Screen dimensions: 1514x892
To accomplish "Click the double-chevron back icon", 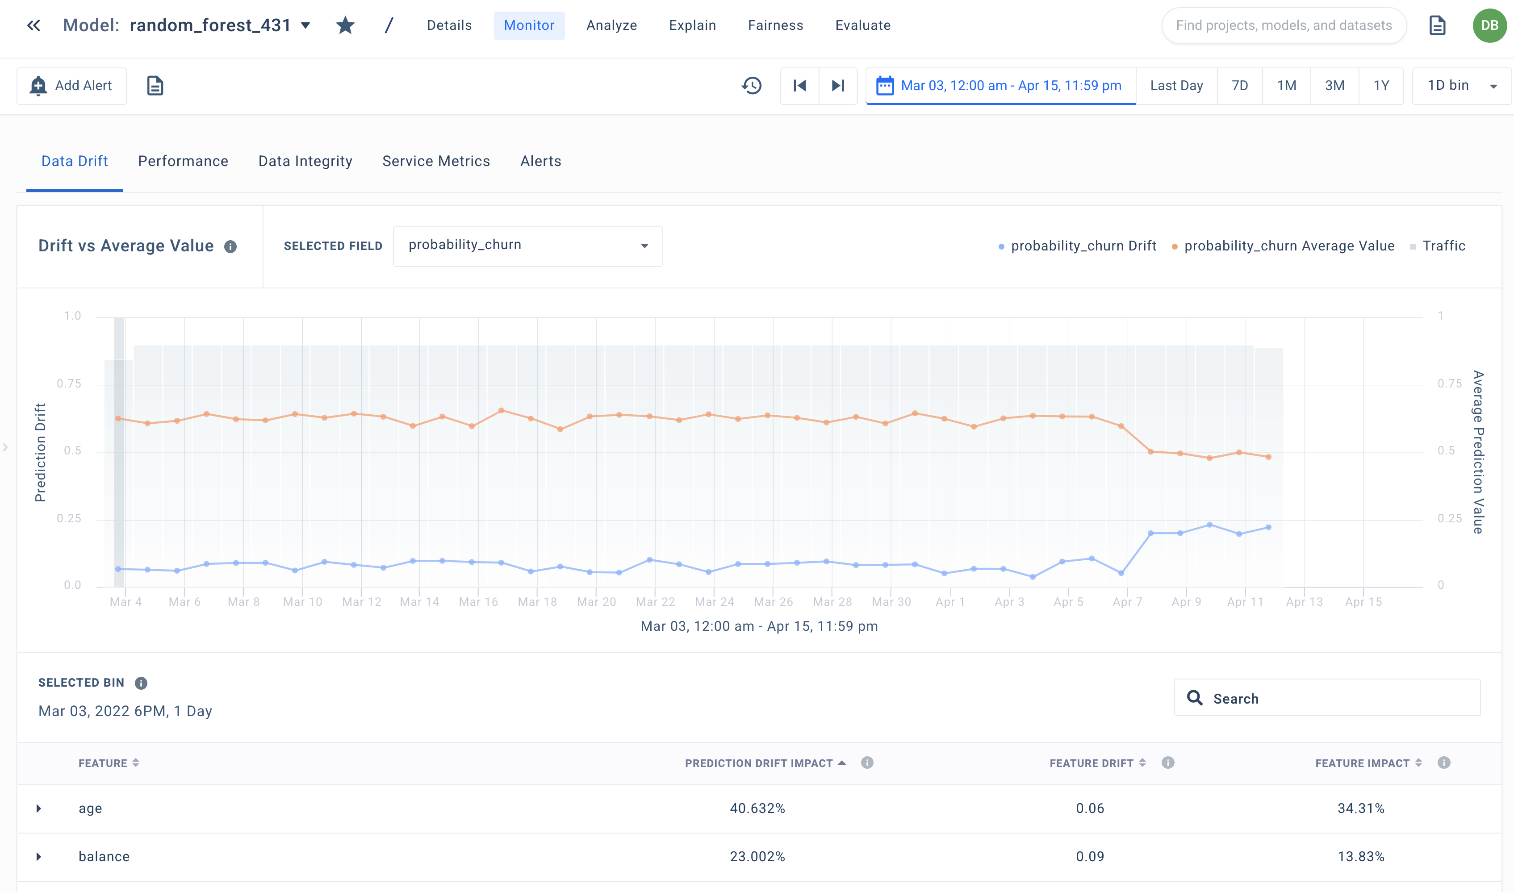I will pyautogui.click(x=33, y=25).
